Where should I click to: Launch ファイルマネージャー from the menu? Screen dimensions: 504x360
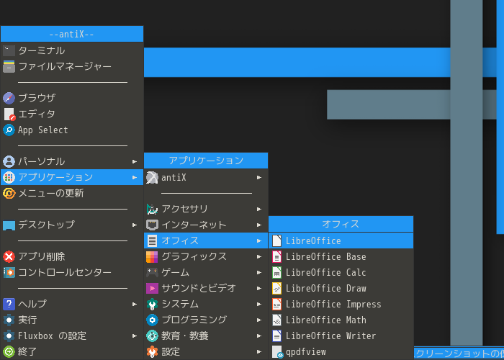72,66
